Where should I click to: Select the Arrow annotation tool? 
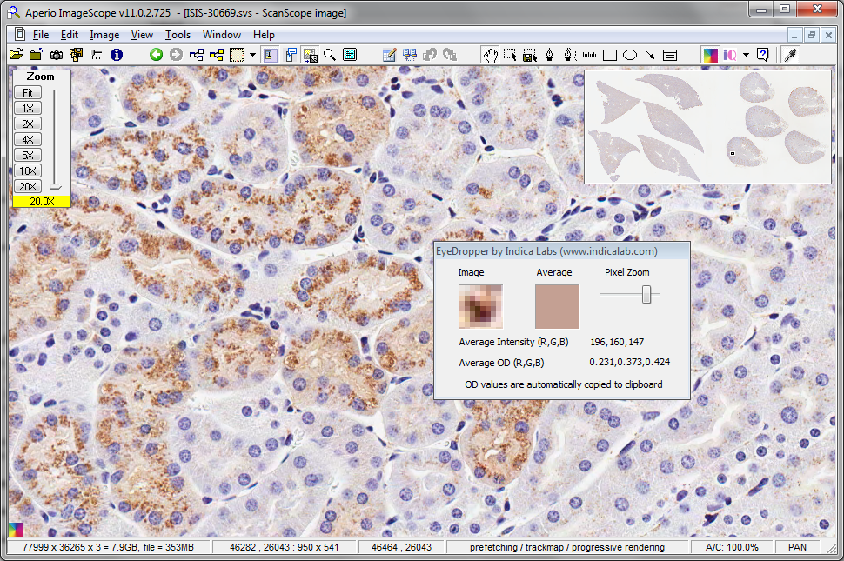(x=650, y=55)
